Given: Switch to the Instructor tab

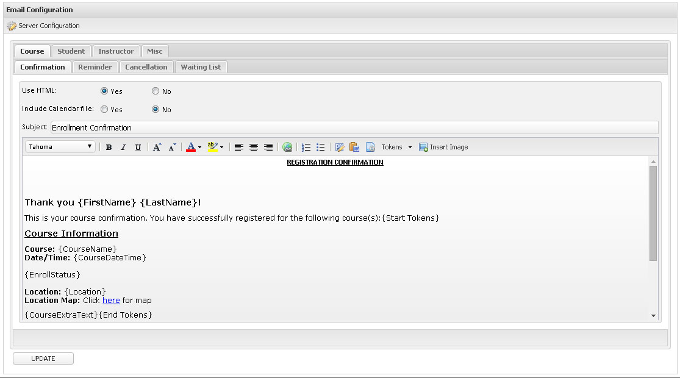Looking at the screenshot, I should [116, 51].
